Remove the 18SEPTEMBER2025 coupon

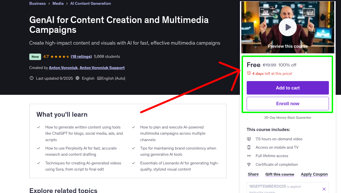point(324,189)
